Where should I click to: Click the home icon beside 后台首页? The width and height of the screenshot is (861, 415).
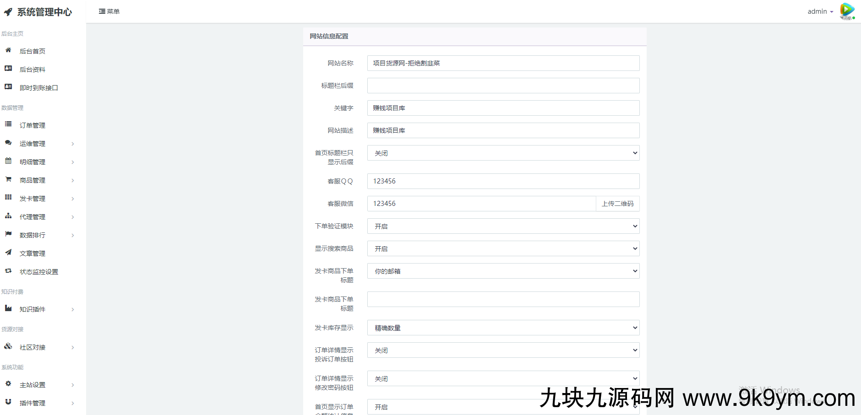click(8, 50)
